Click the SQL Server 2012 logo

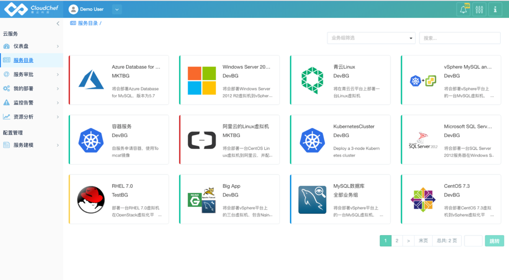[423, 140]
